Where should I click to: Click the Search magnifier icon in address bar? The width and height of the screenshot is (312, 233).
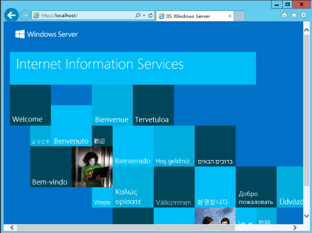click(x=138, y=15)
